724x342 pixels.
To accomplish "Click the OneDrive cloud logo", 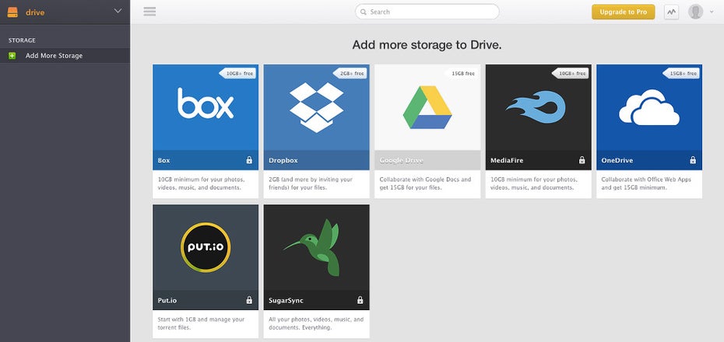I will (649, 107).
